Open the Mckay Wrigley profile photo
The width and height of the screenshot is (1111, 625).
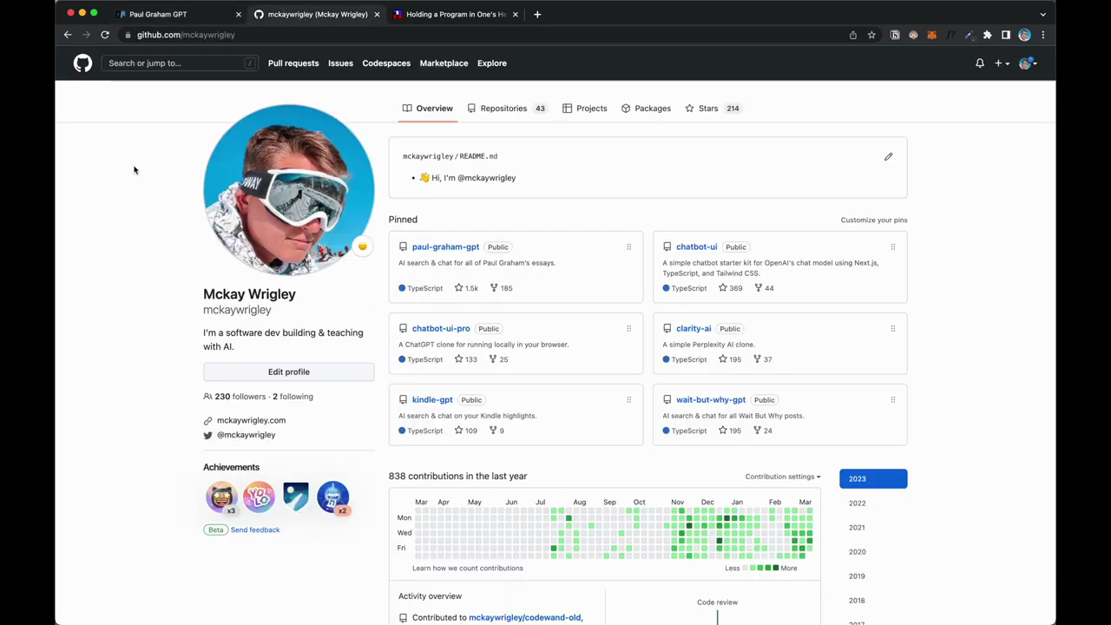[289, 190]
